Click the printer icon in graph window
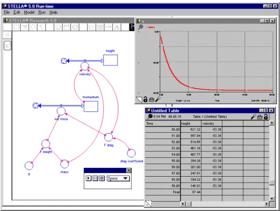The image size is (280, 211). tap(151, 100)
